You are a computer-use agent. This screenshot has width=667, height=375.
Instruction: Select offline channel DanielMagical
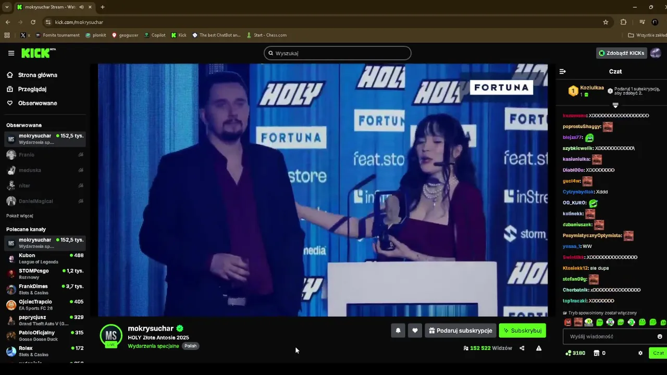[x=45, y=201]
